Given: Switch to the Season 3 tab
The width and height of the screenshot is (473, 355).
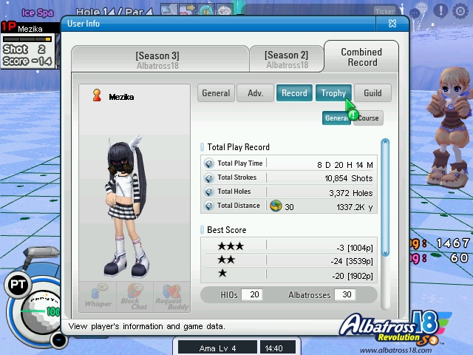Looking at the screenshot, I should [x=157, y=60].
